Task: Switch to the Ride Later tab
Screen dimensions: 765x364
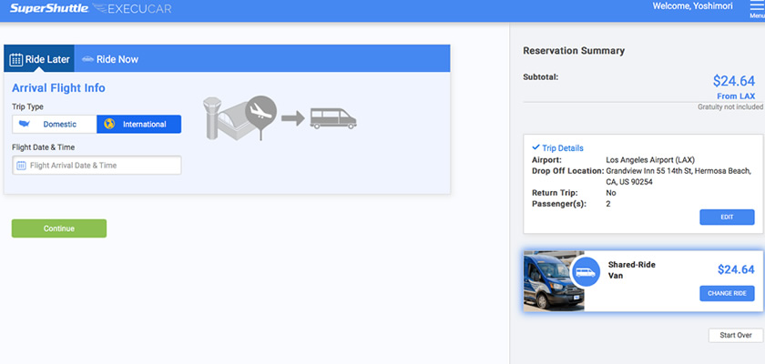Action: pos(39,59)
